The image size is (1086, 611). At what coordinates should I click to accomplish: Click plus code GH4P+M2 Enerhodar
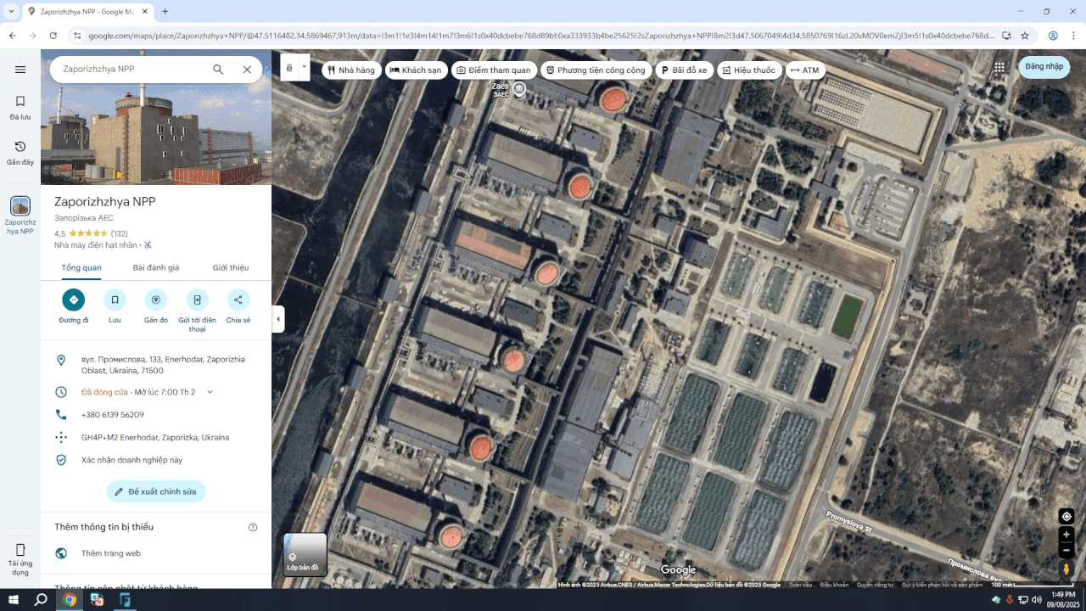[x=155, y=438]
